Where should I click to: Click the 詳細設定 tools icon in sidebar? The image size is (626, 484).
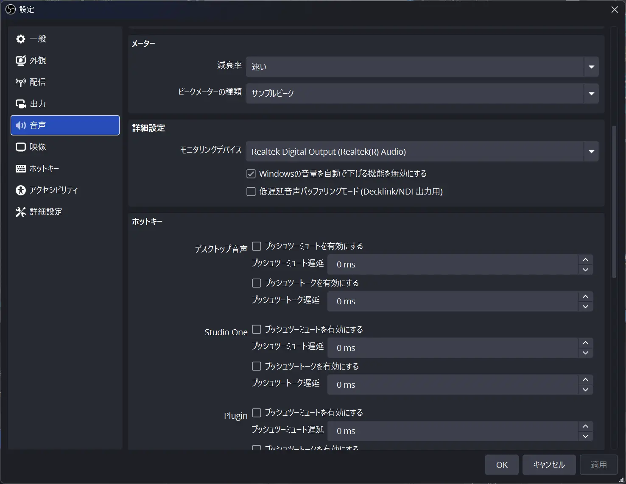(20, 212)
